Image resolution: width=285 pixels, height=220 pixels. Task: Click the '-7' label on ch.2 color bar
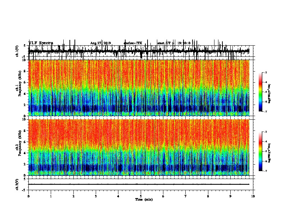(265, 171)
